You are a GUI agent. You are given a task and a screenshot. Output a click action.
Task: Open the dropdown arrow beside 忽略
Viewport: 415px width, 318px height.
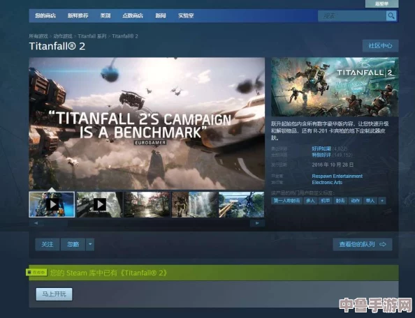[x=90, y=244]
